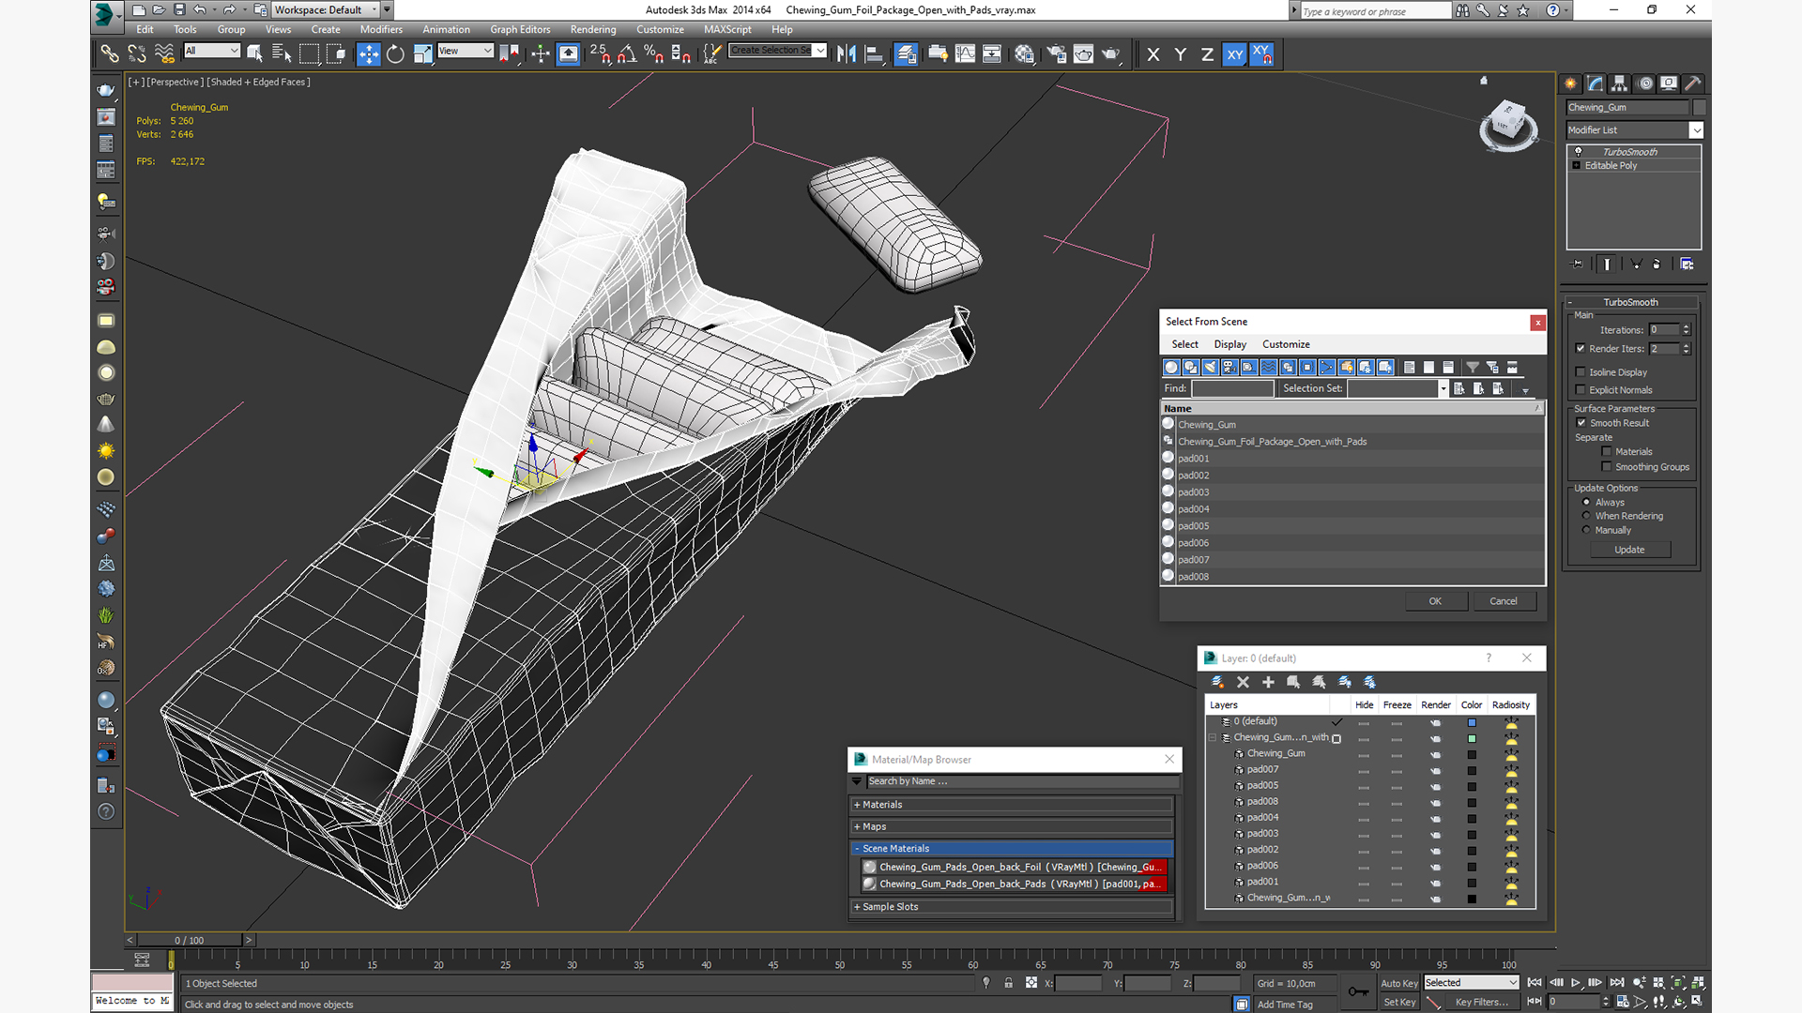1802x1013 pixels.
Task: Enable the Isoline Display checkbox
Action: (1581, 372)
